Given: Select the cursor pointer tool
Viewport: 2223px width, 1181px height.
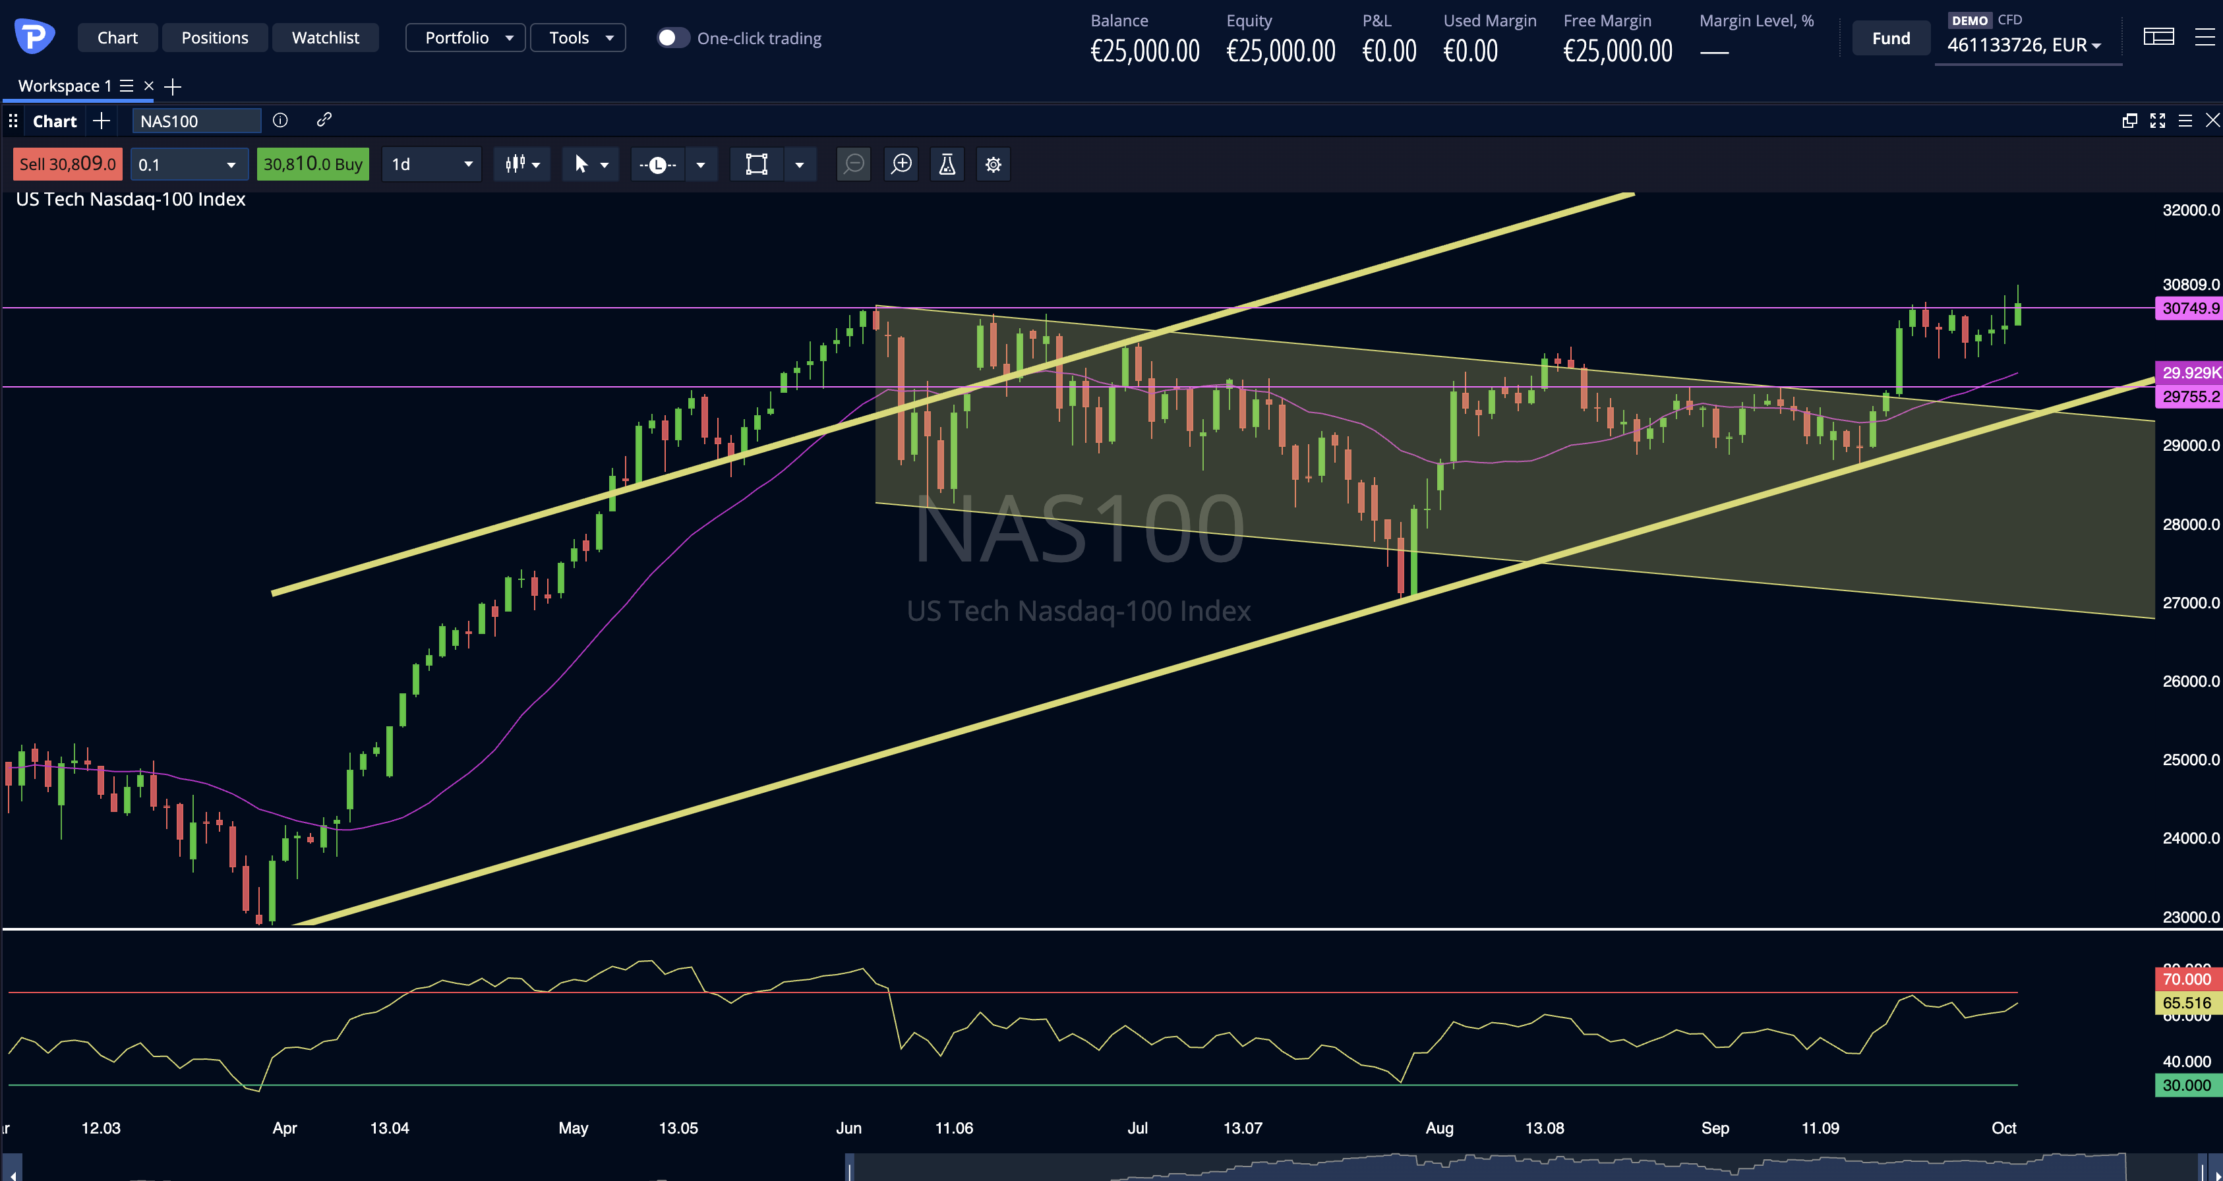Looking at the screenshot, I should click(581, 164).
